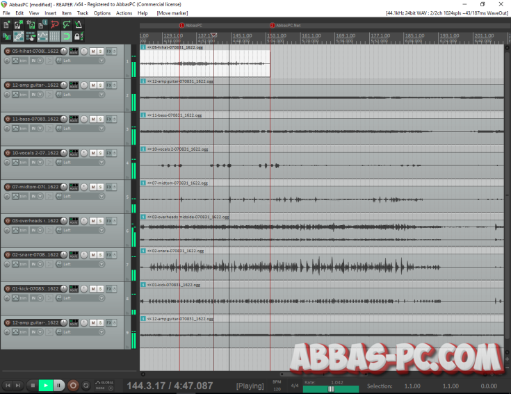Solo the 02-snare track
Screen dimensions: 511x394
click(x=100, y=254)
